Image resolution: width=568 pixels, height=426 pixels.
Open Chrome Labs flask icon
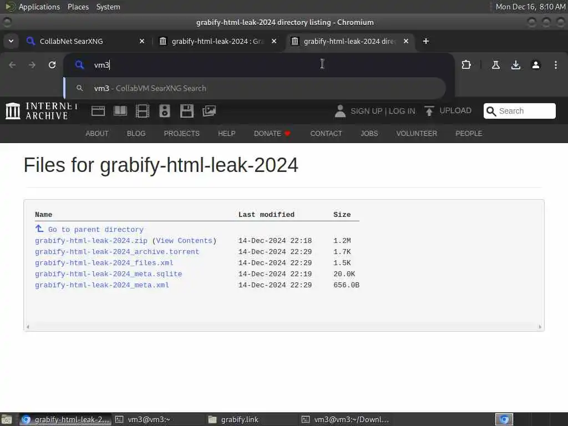pyautogui.click(x=495, y=65)
